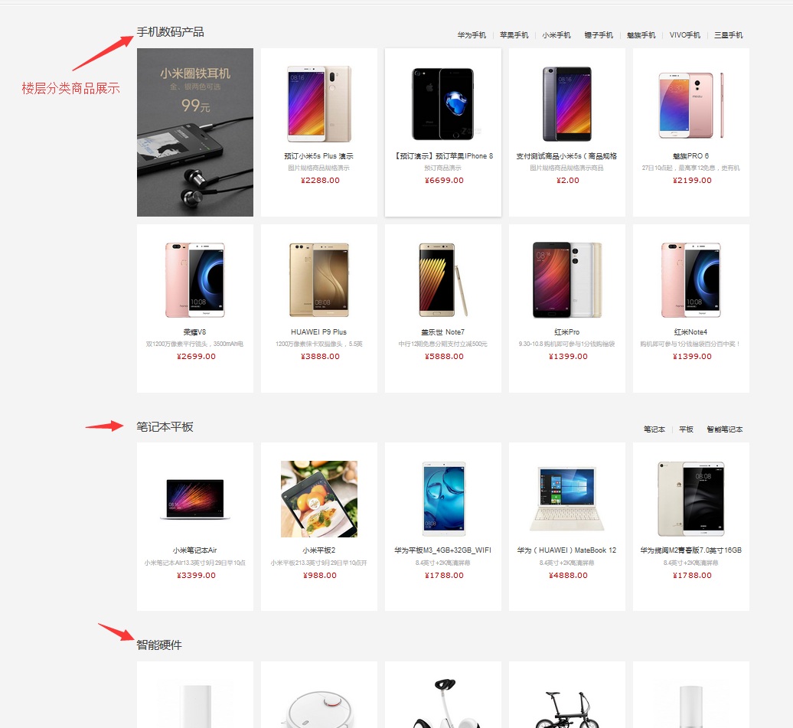The width and height of the screenshot is (793, 728).
Task: Click the 小米圈铁耳机 99元 promo banner
Action: click(x=194, y=132)
